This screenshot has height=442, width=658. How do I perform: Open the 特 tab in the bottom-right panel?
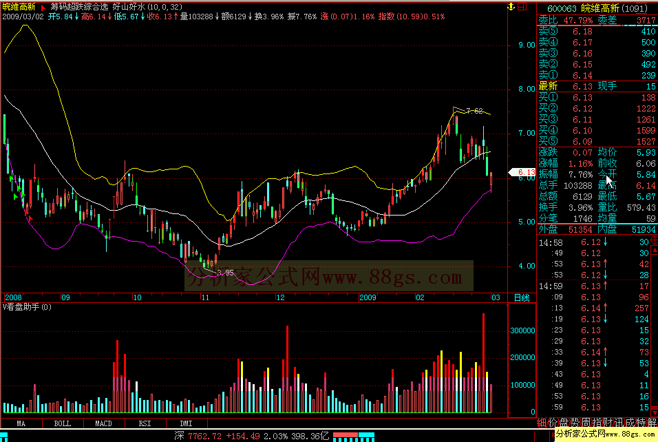tap(641, 422)
